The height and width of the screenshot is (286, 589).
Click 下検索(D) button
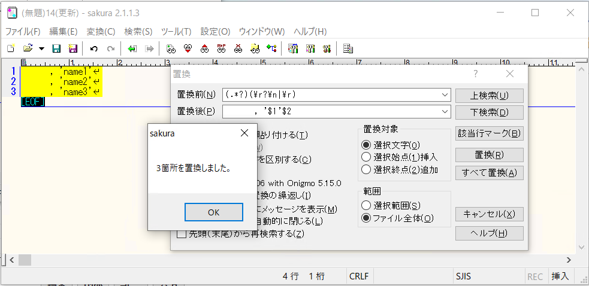489,112
